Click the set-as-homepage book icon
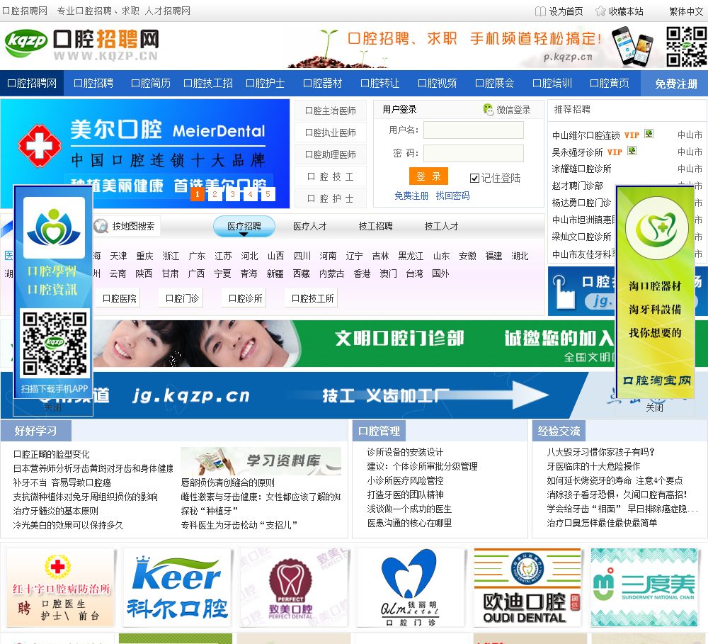 (x=540, y=11)
